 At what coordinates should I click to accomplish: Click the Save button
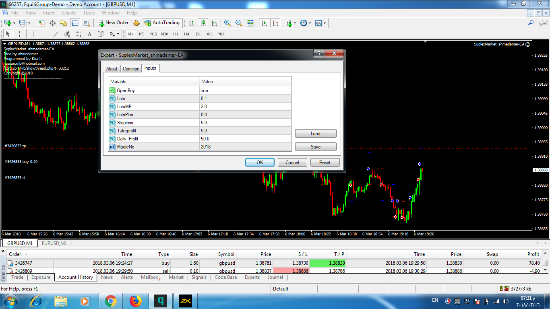316,147
